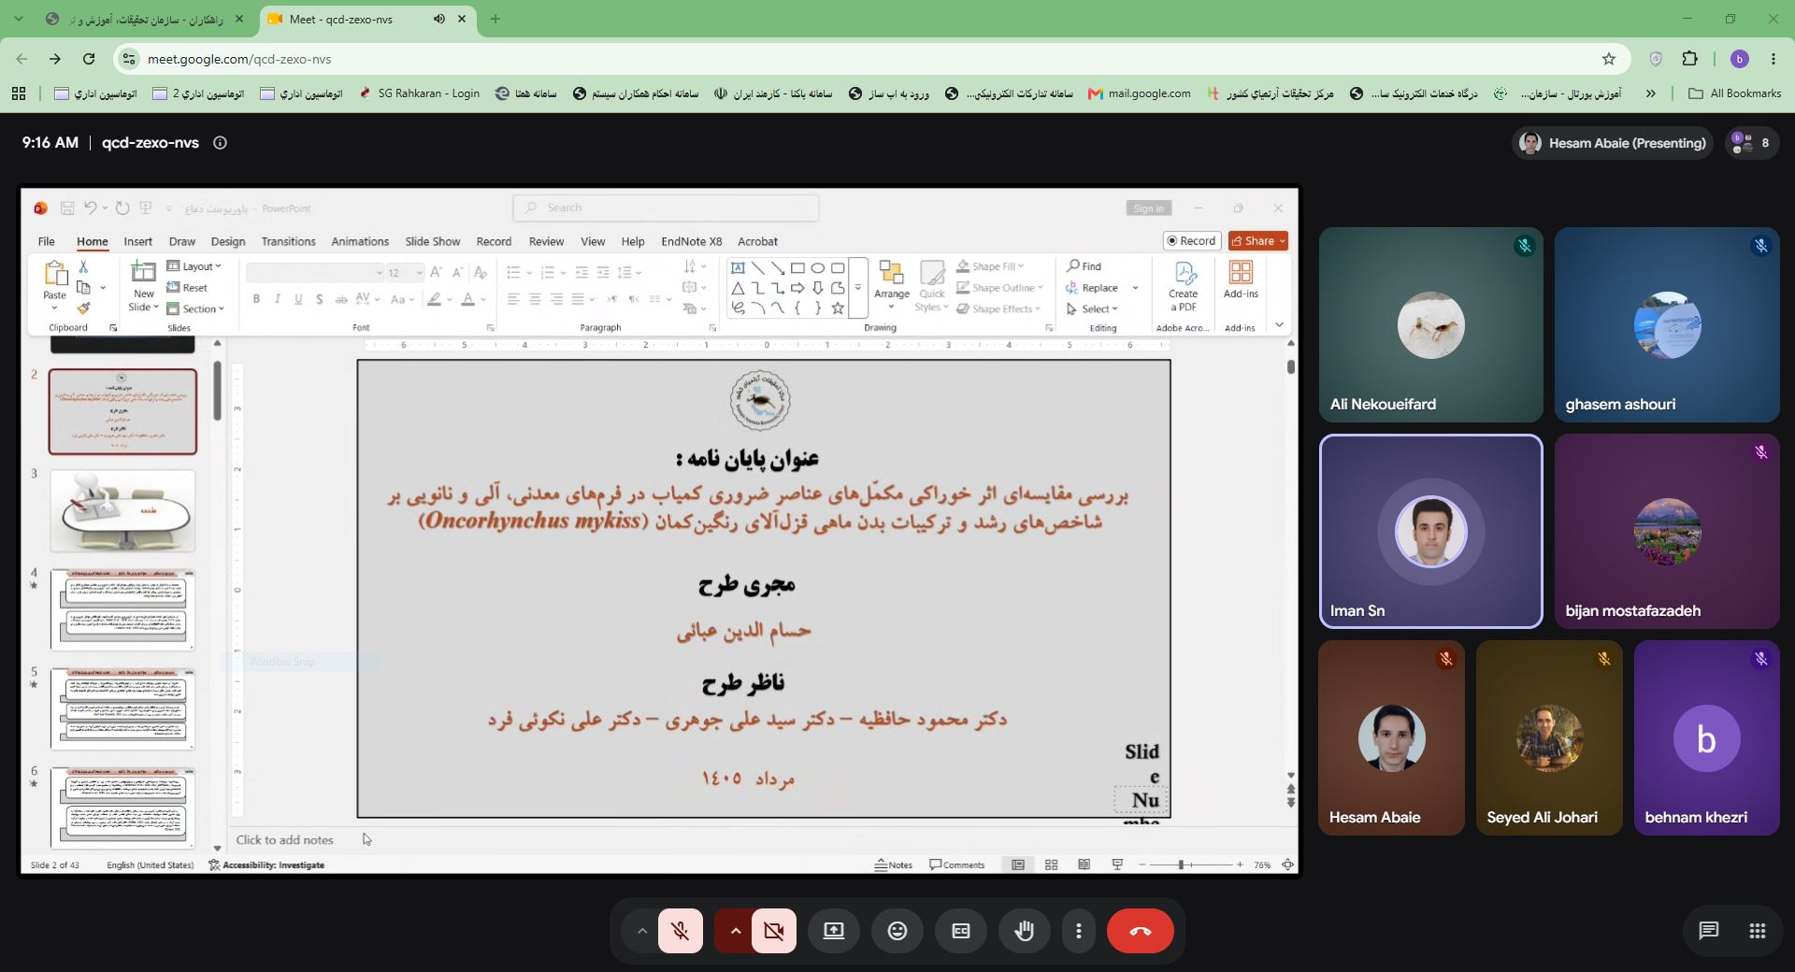Screen dimensions: 1795x972
Task: Raise hand in the Meet toolbar
Action: coord(1025,931)
